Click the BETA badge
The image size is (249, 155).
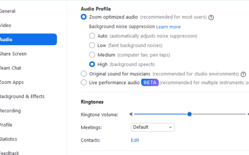pyautogui.click(x=150, y=82)
